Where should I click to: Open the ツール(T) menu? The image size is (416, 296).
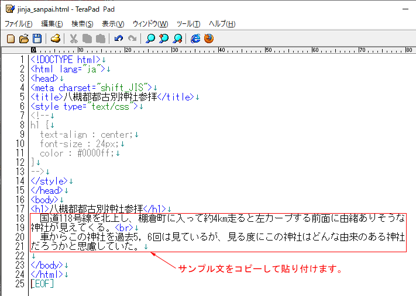(x=188, y=24)
